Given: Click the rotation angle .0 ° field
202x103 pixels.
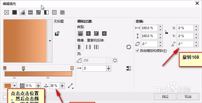Looking at the screenshot, I should coord(185,44).
